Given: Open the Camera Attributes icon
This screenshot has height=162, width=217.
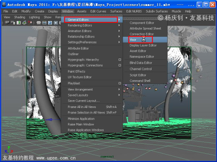Looking at the screenshot, I should 13,23.
